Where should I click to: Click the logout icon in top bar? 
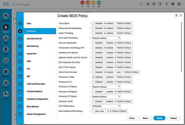(x=179, y=4)
